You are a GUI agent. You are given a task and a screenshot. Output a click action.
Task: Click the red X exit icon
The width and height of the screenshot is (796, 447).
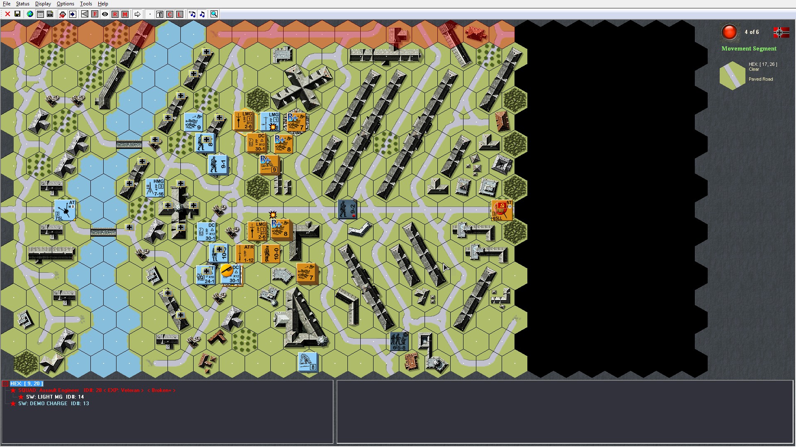tap(7, 14)
